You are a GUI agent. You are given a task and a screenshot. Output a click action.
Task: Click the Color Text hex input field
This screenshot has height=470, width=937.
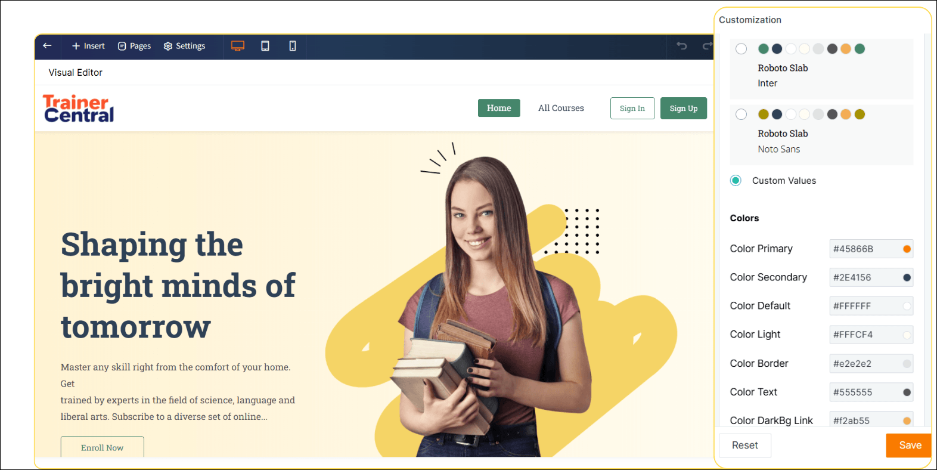coord(871,392)
